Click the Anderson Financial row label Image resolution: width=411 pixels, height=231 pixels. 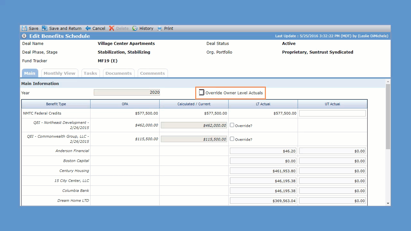point(72,151)
